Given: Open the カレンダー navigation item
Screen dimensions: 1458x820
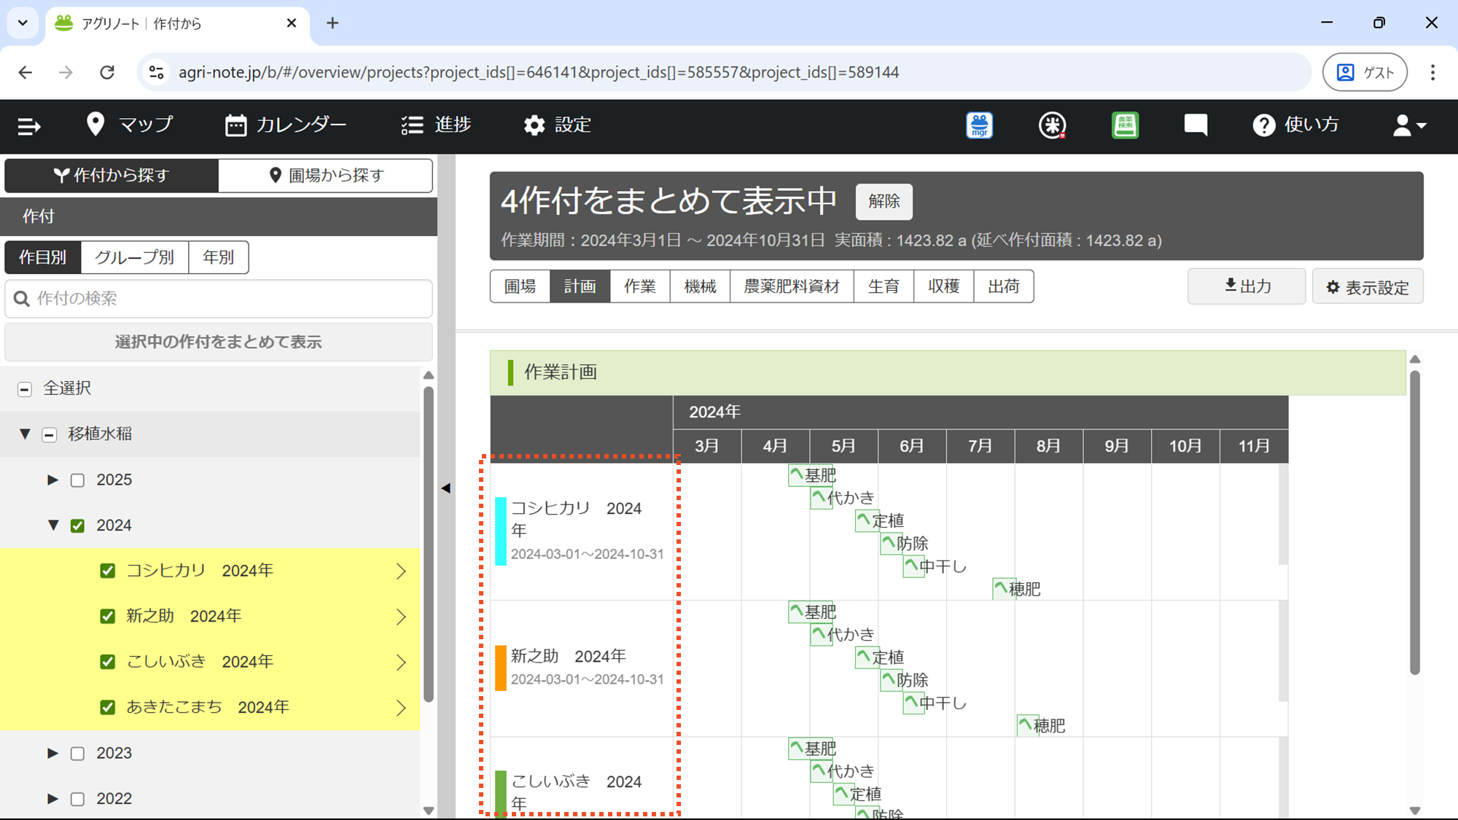Looking at the screenshot, I should coord(286,125).
